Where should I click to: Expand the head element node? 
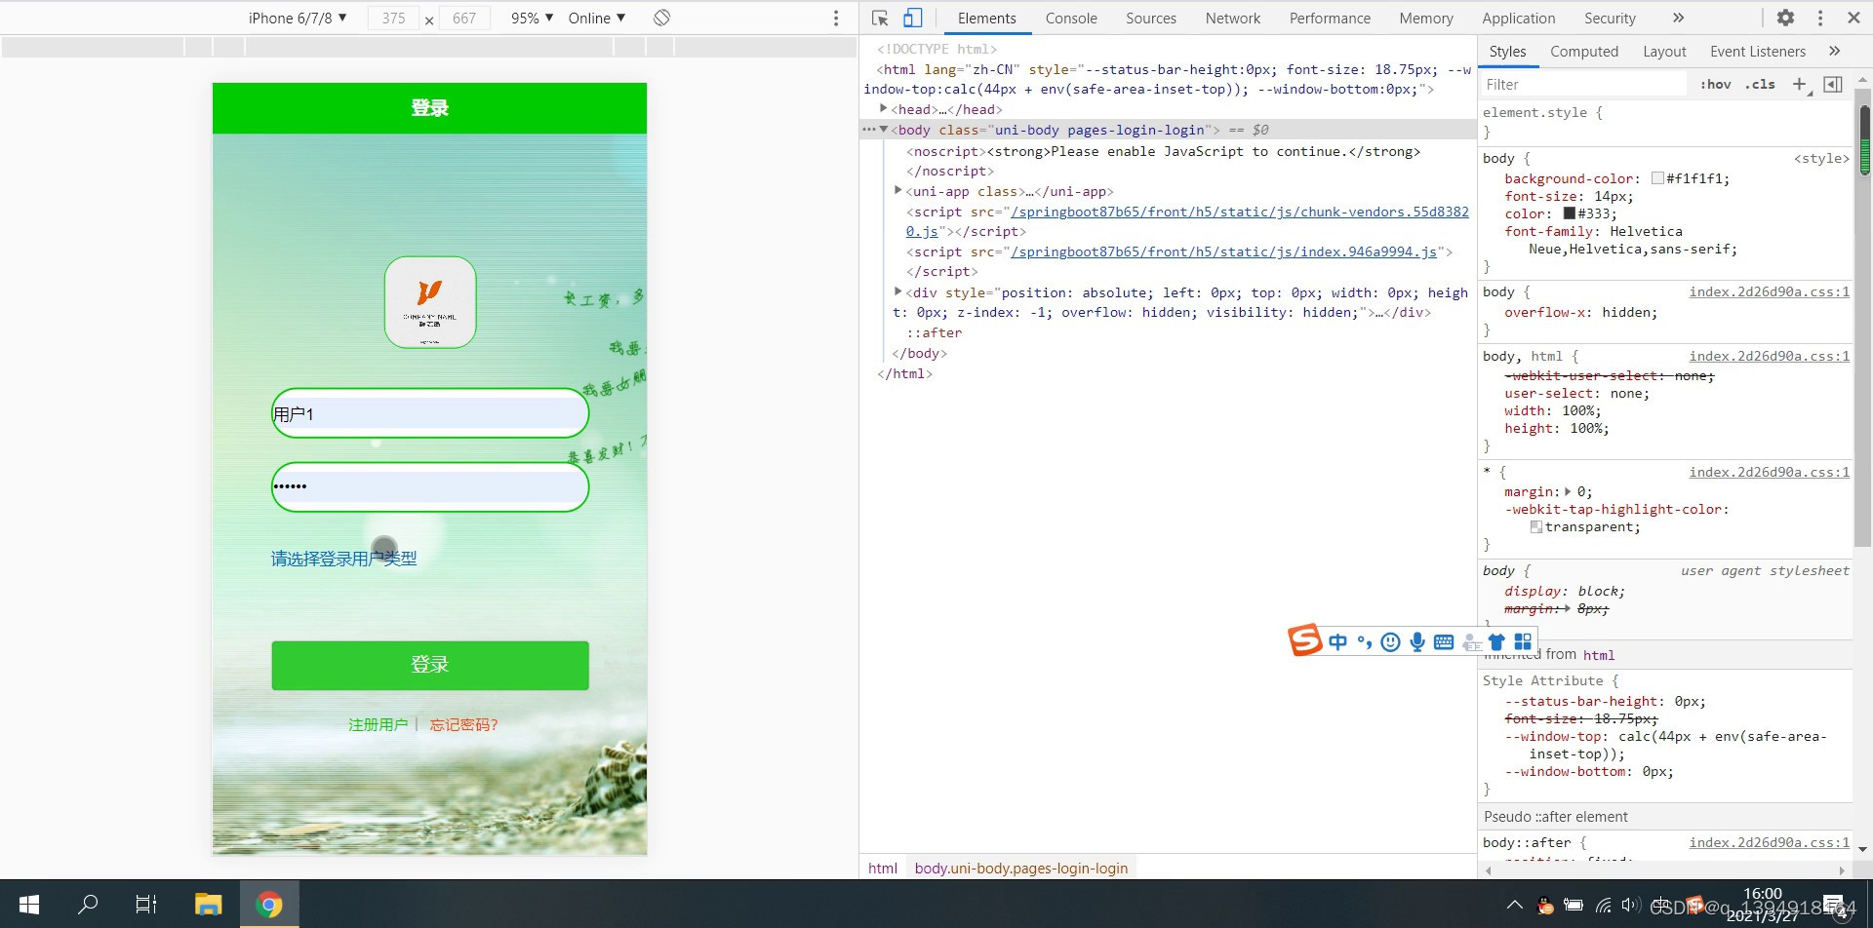(884, 108)
